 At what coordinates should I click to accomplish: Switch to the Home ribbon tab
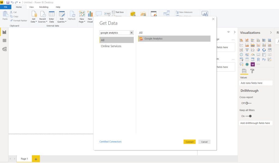point(19,7)
